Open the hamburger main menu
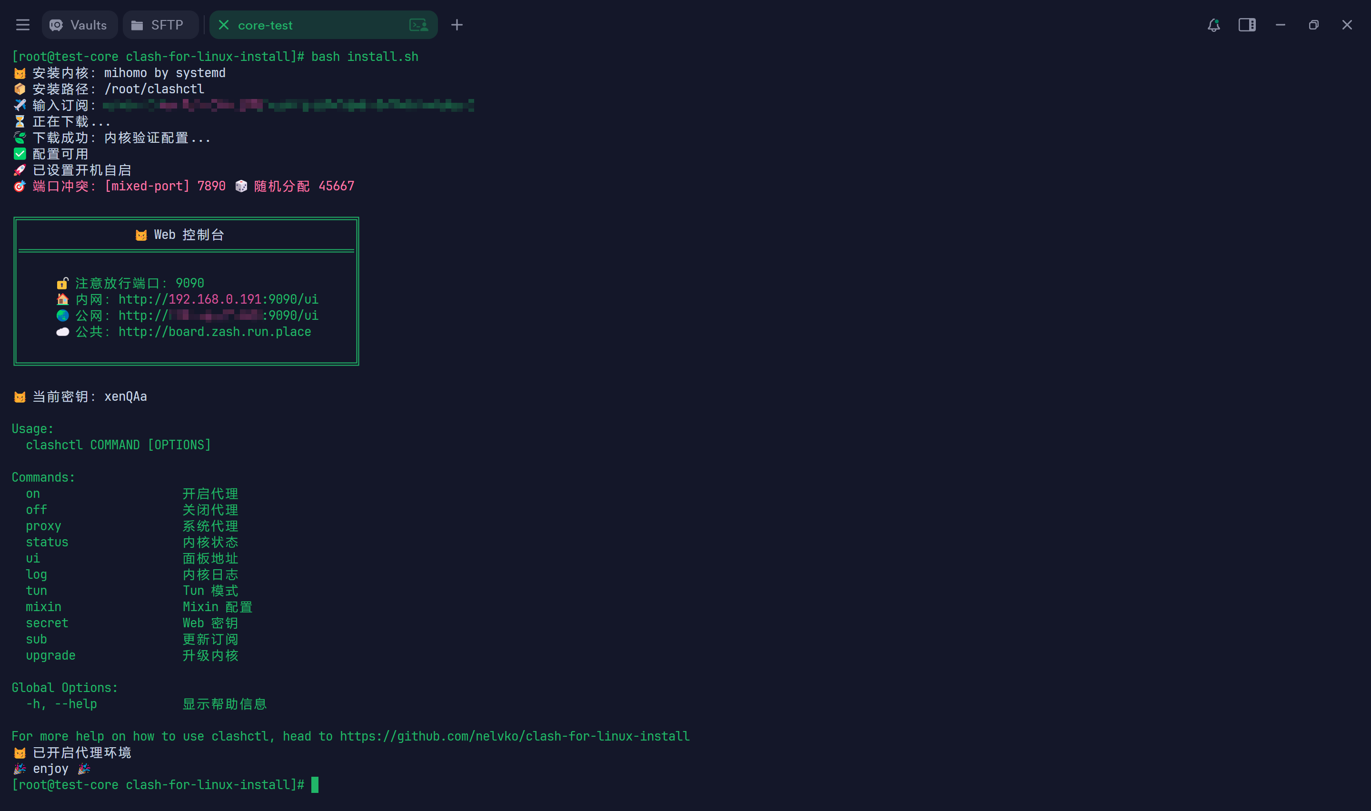 (22, 25)
